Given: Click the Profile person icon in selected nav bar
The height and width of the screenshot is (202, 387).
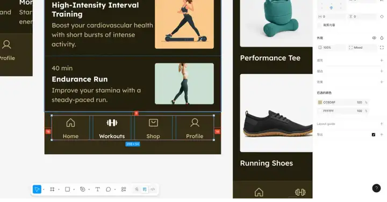Looking at the screenshot, I should pyautogui.click(x=195, y=123).
